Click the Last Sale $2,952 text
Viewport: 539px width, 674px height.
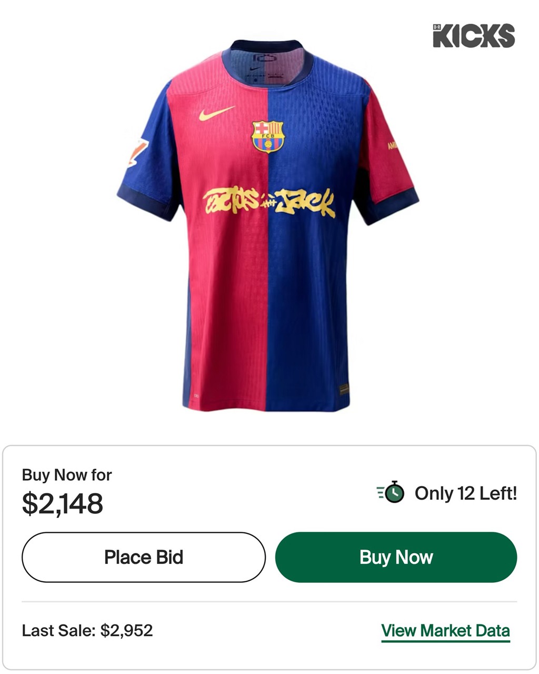pos(87,630)
